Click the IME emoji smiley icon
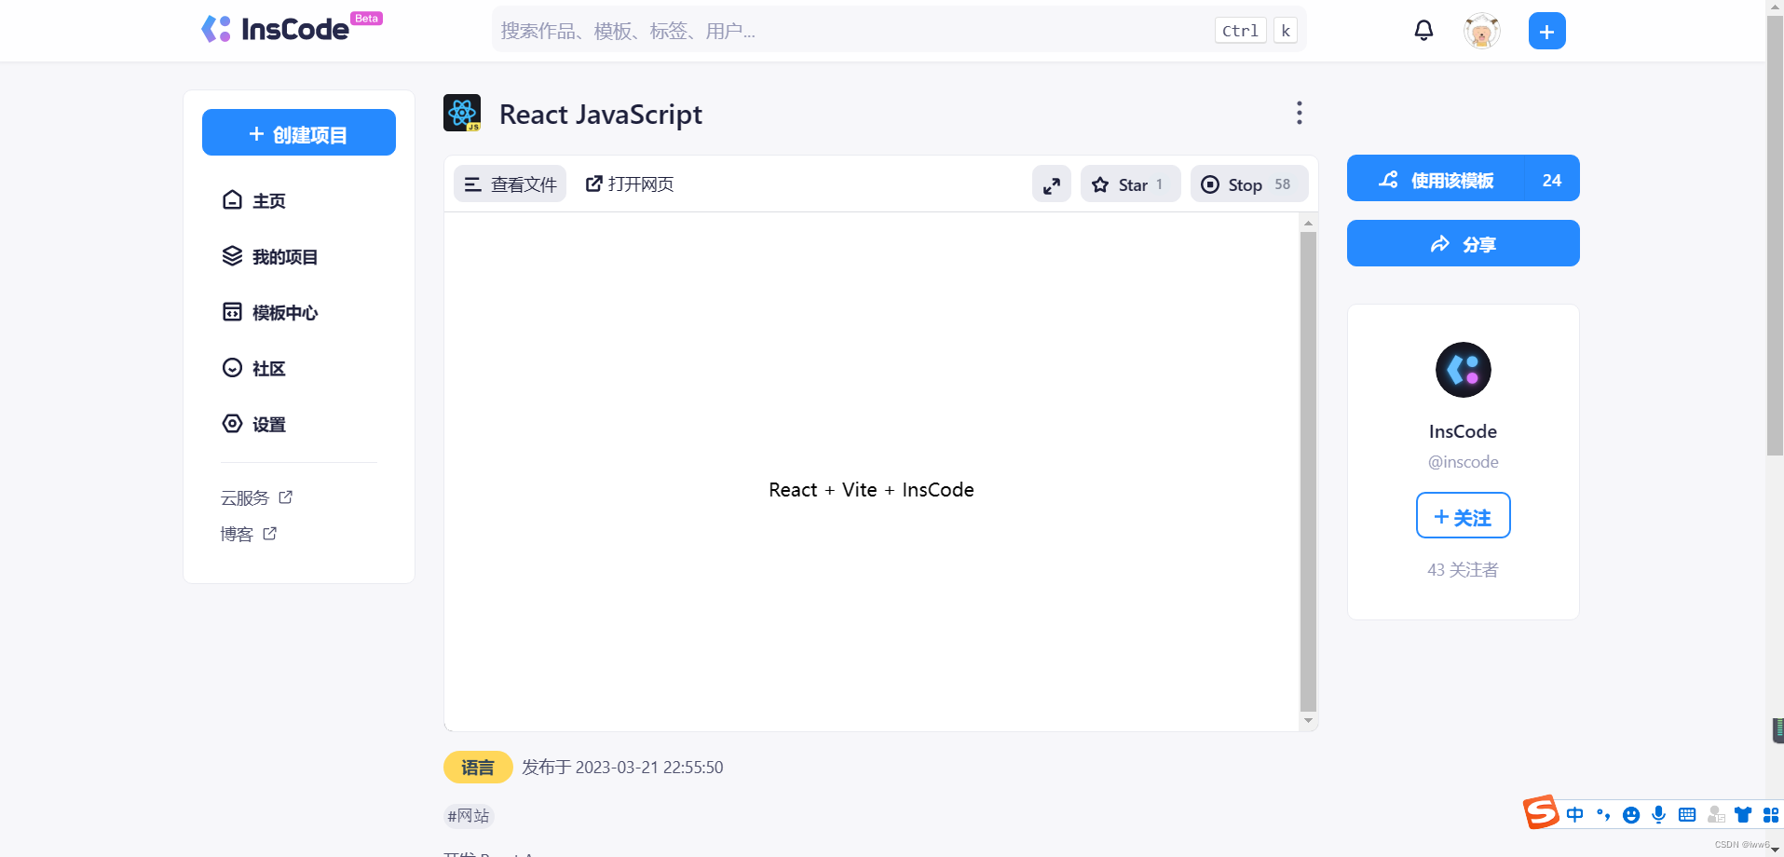 click(1631, 815)
